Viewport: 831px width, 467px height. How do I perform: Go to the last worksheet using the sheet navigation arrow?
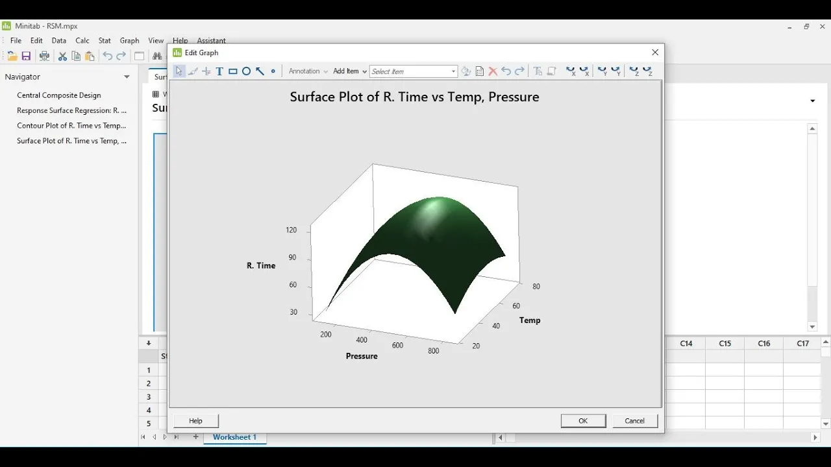176,437
